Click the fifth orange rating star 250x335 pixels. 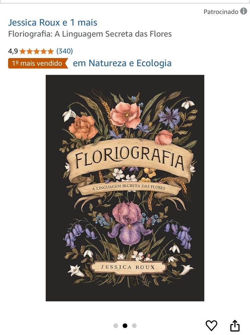pos(50,51)
